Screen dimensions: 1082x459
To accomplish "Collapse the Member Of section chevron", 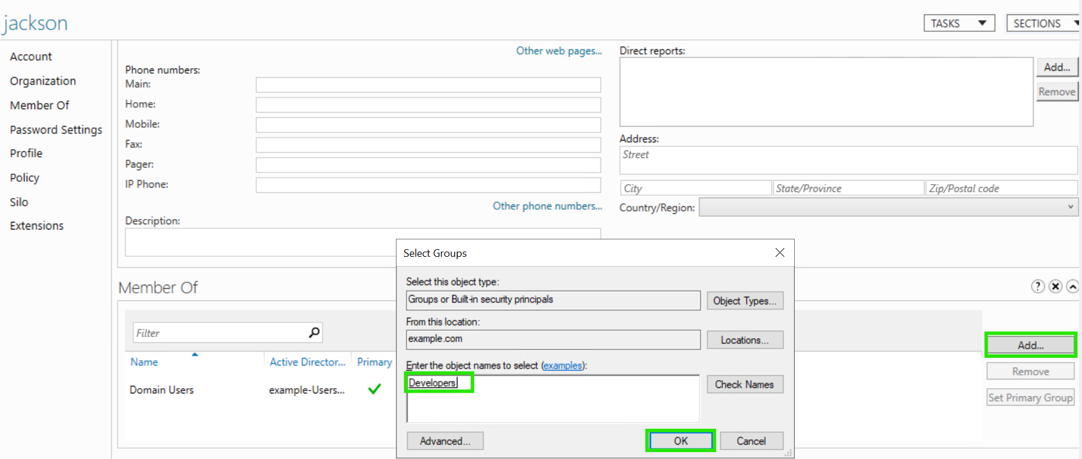I will coord(1073,286).
